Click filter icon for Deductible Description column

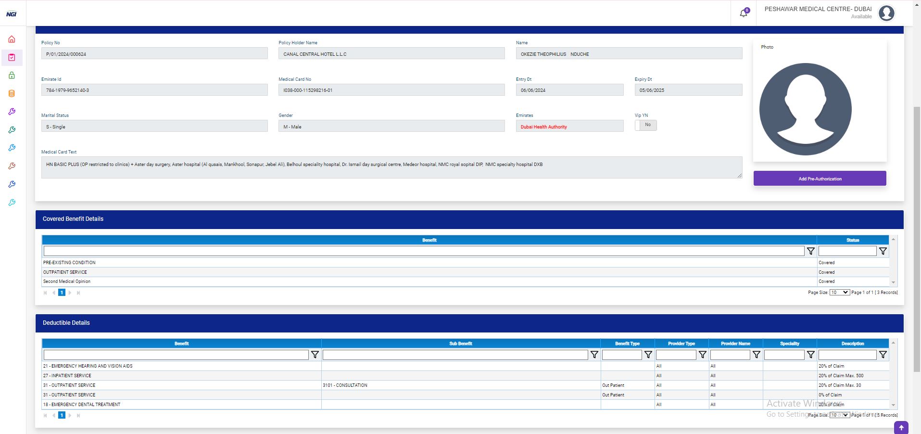coord(883,355)
